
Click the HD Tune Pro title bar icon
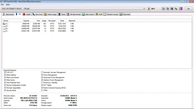point(1,1)
